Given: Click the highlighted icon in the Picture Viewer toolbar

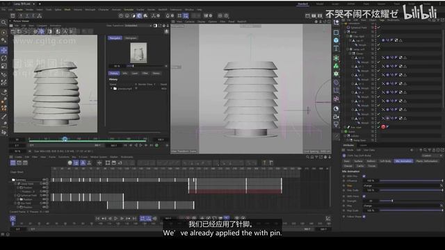Looking at the screenshot, I should point(41,31).
